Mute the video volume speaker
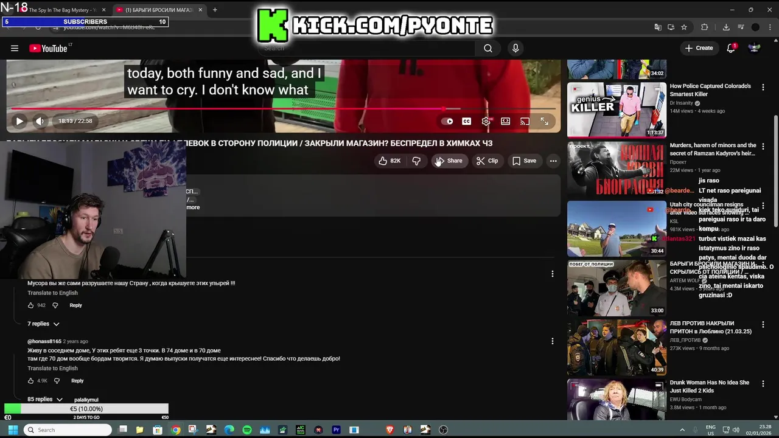This screenshot has width=779, height=438. pos(40,121)
